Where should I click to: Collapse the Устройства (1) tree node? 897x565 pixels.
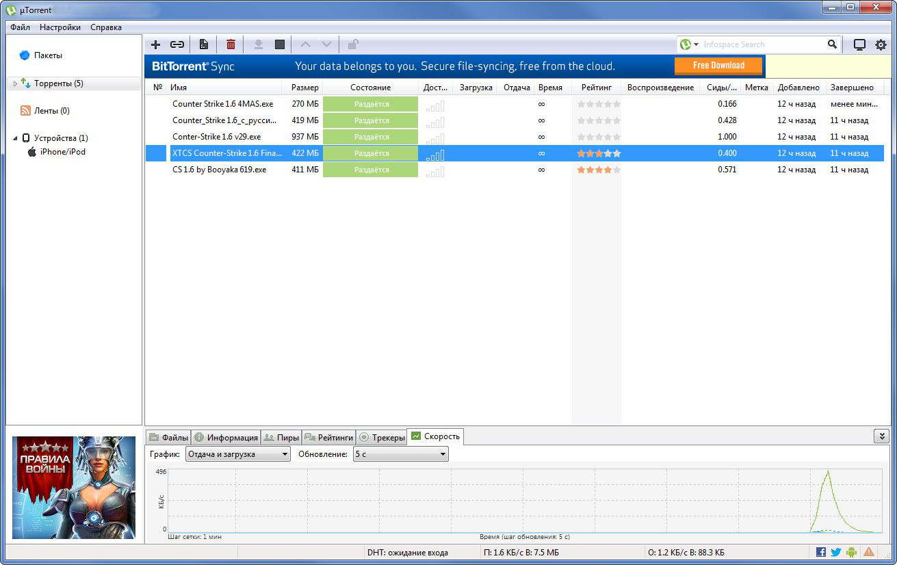point(15,138)
